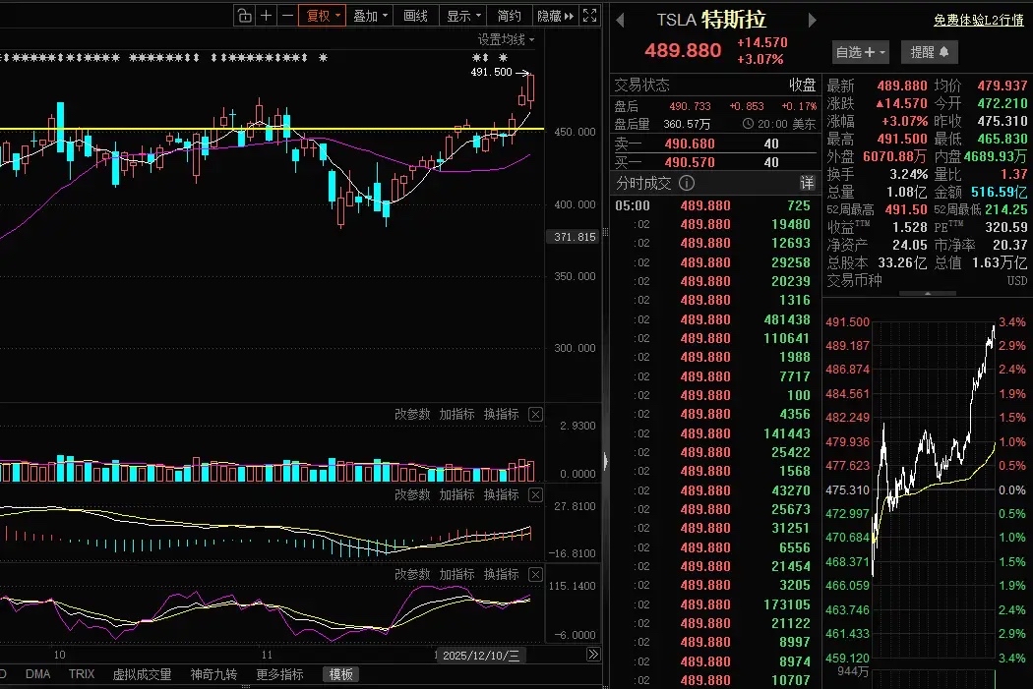Click the 2025/12/10/三 date label
Screen dimensions: 1033x689
click(481, 656)
